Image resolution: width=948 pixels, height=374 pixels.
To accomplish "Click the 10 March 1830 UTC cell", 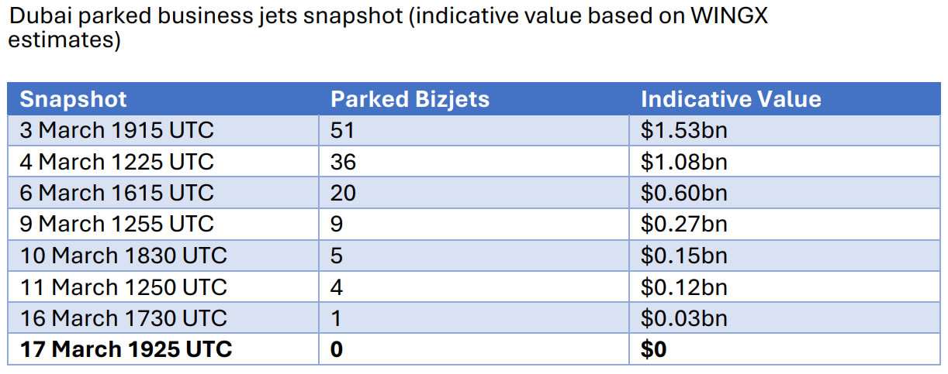I will pos(123,256).
